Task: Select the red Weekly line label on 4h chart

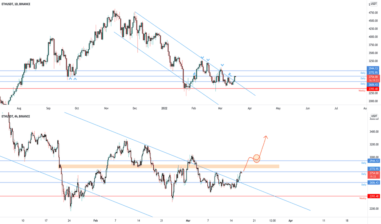Action: (x=363, y=198)
